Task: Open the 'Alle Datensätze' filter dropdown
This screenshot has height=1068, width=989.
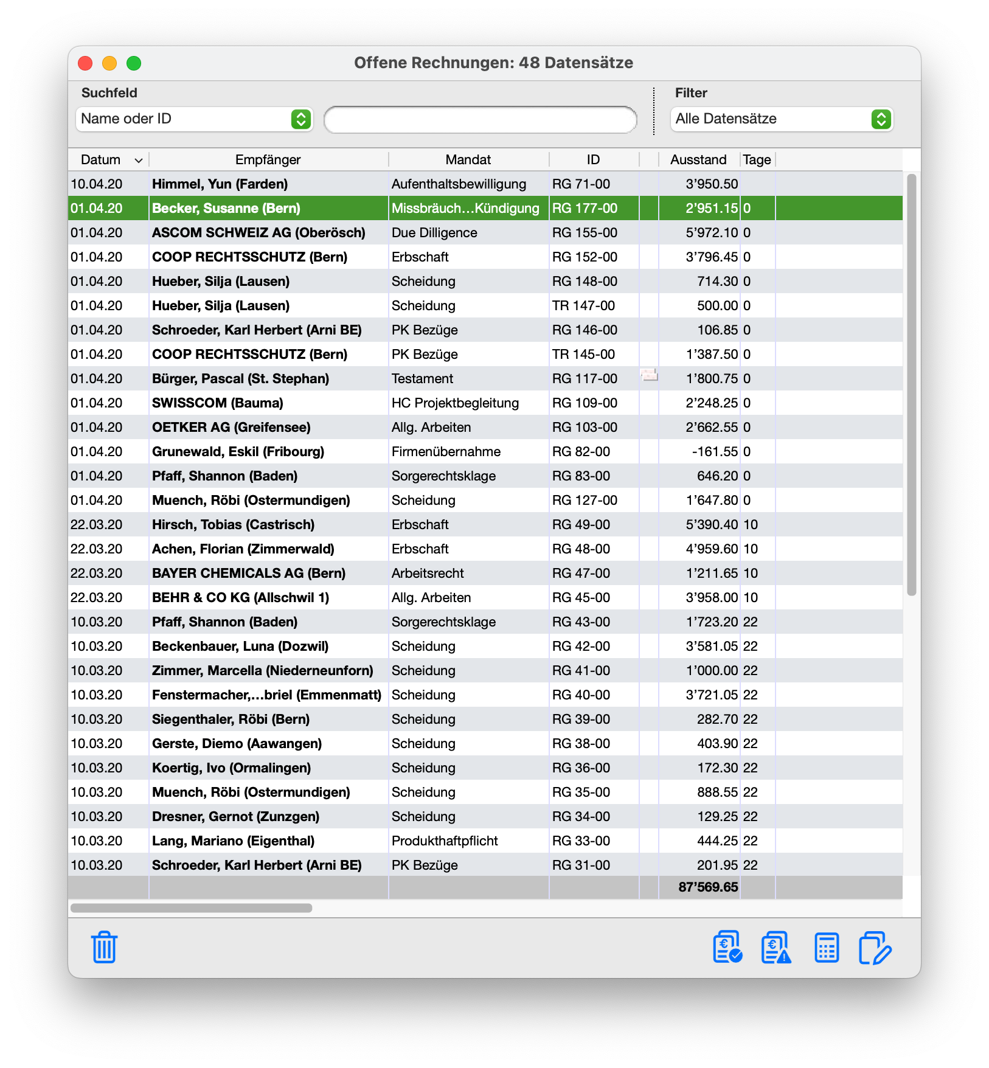Action: coord(782,119)
